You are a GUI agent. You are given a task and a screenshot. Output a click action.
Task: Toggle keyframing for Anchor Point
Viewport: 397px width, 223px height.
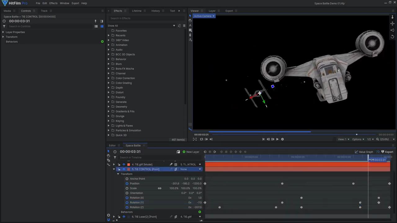127,179
